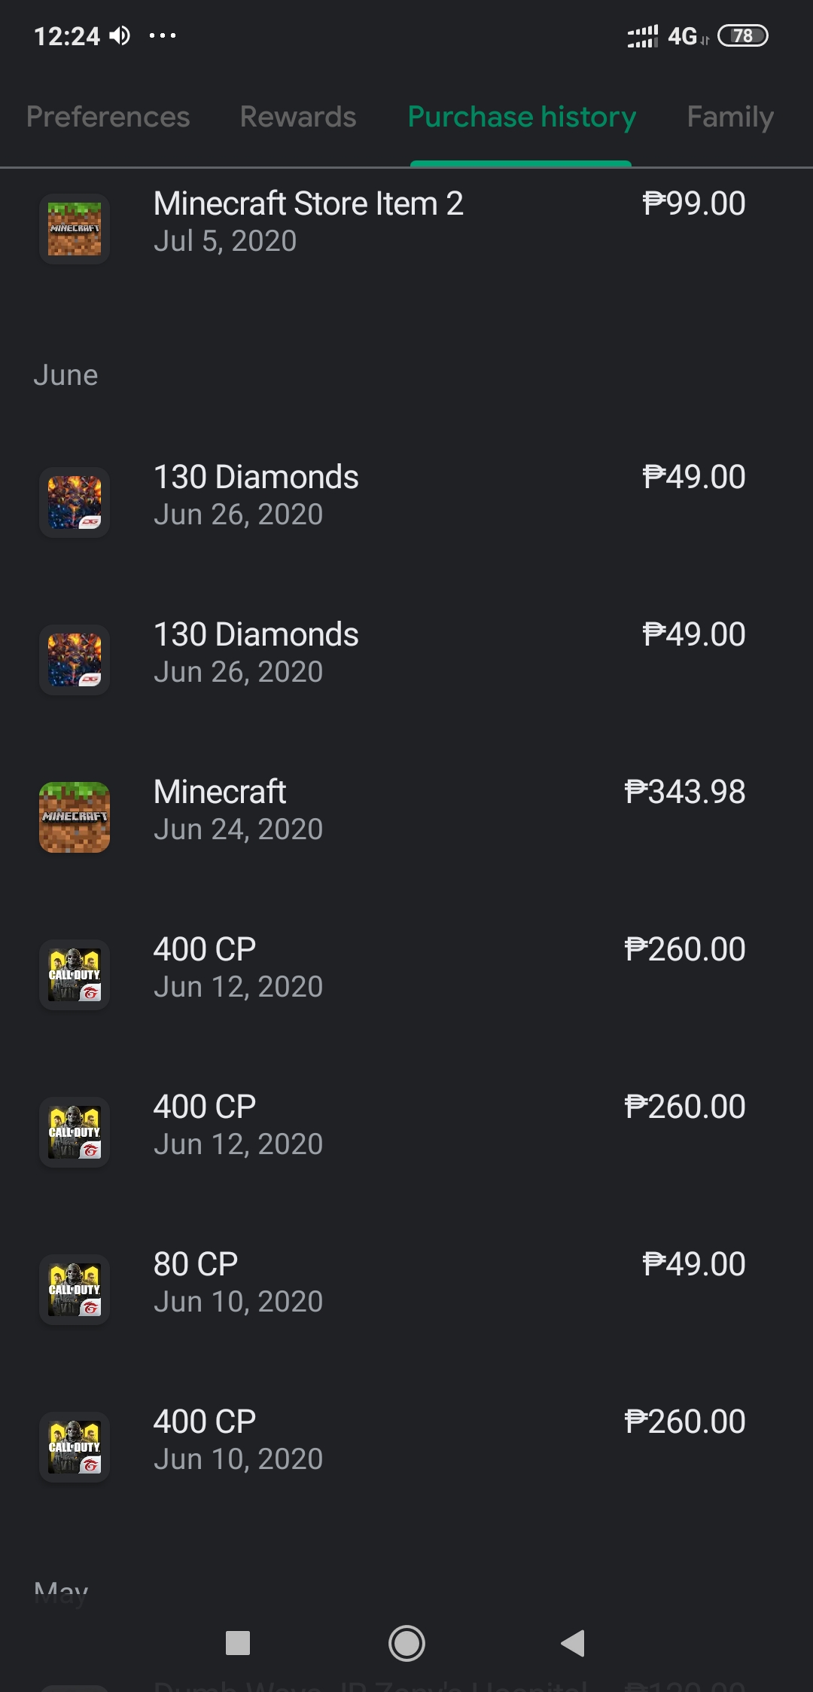Tap the Jun 26, 2020 date of first Diamonds

click(238, 515)
